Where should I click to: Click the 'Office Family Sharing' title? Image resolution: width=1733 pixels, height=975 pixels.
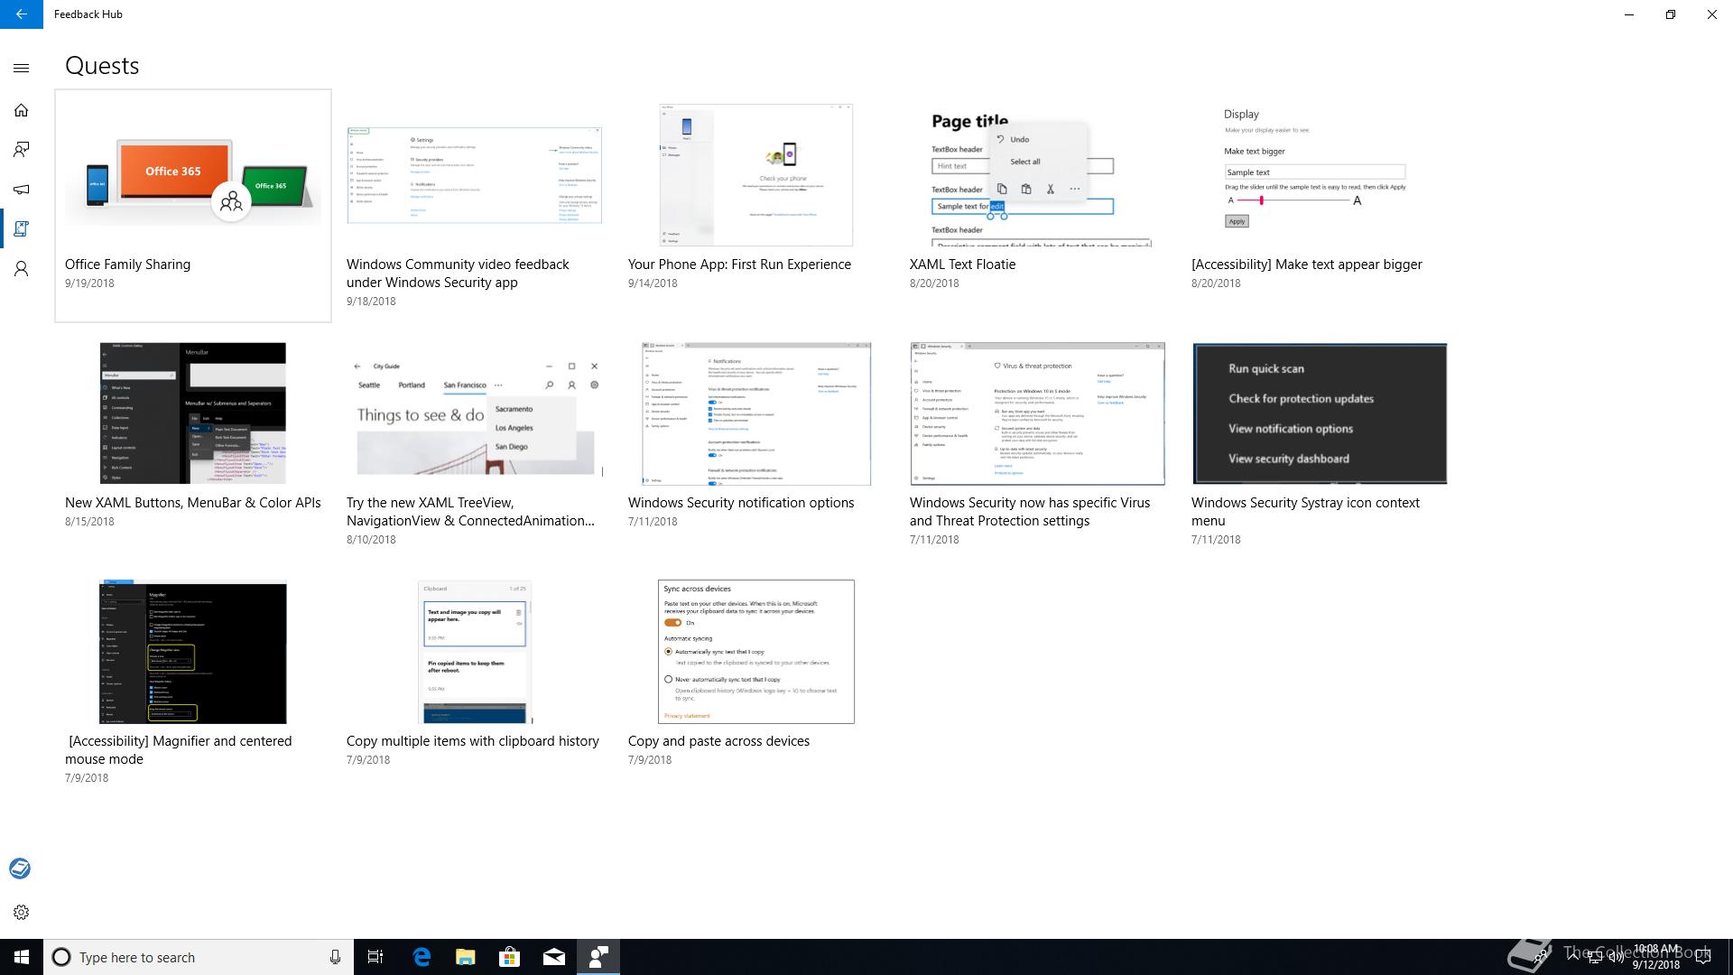pos(127,265)
